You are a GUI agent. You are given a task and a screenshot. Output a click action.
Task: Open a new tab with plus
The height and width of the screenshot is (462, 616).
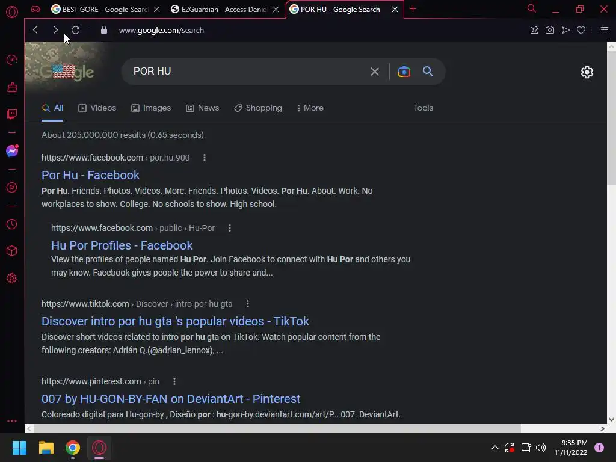[x=413, y=8]
